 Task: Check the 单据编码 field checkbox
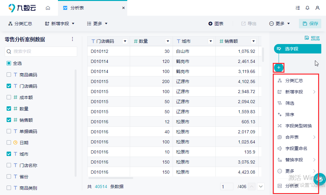(9, 131)
